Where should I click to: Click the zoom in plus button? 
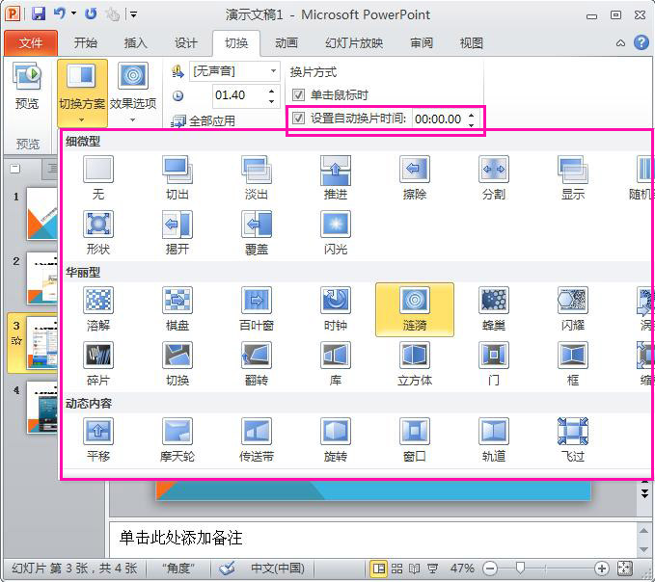602,568
